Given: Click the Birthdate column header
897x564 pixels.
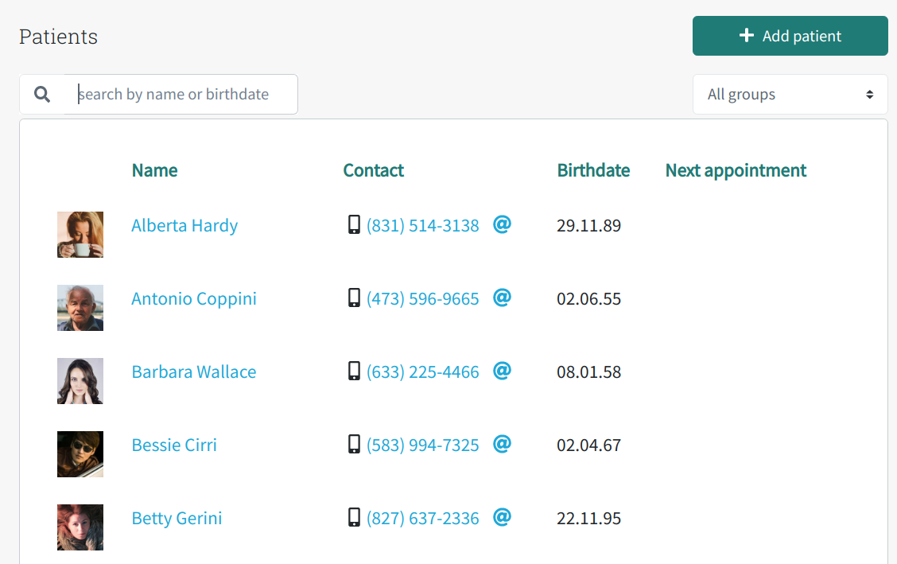Looking at the screenshot, I should coord(593,170).
